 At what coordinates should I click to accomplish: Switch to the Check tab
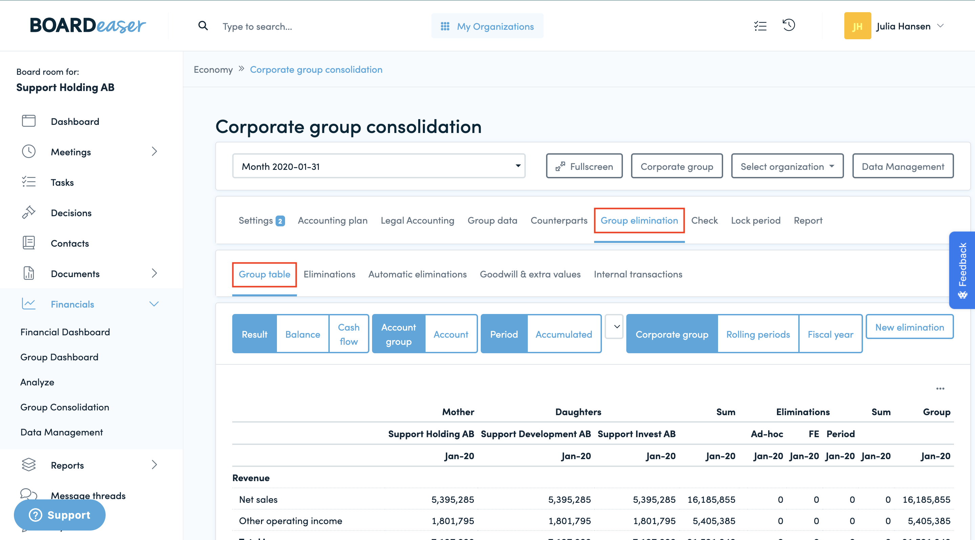pos(704,220)
